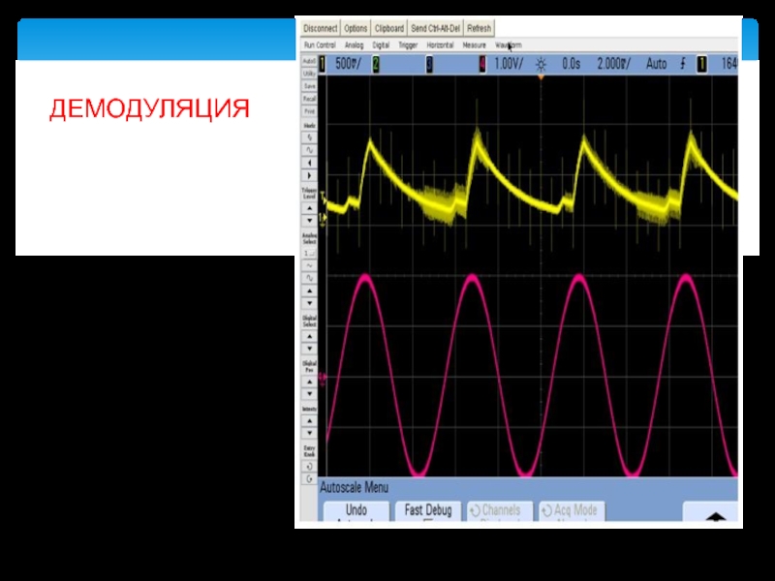Click the Disconnect button
775x581 pixels.
[320, 29]
